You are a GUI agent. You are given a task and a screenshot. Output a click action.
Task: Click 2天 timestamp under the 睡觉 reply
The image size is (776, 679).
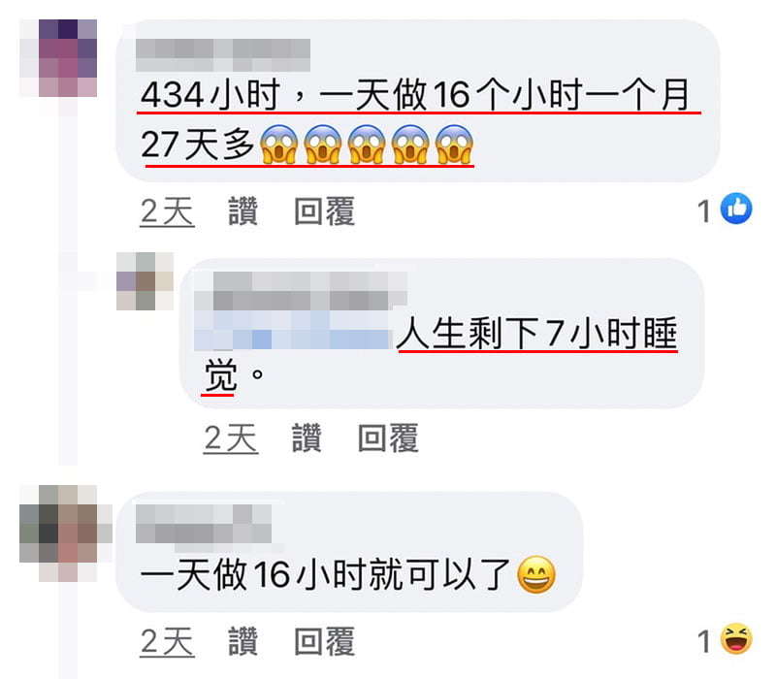point(231,439)
